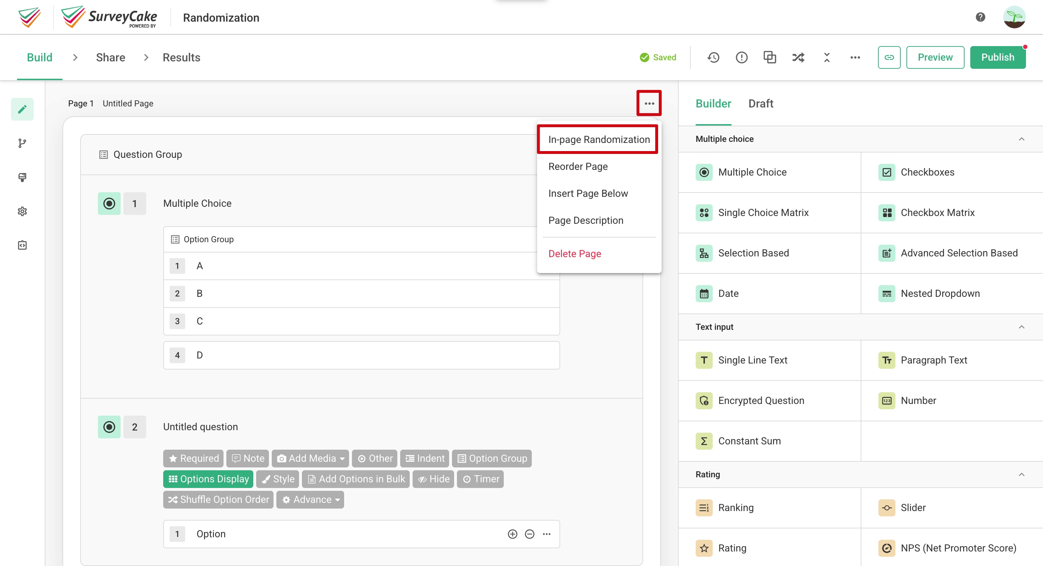
Task: Toggle the Required option for Untitled question
Action: [x=193, y=458]
